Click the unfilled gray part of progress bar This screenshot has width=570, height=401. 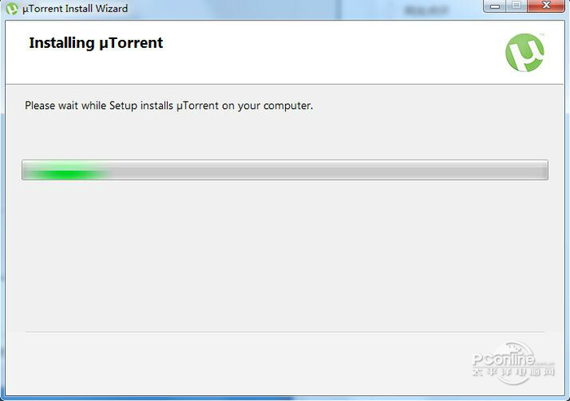click(328, 170)
